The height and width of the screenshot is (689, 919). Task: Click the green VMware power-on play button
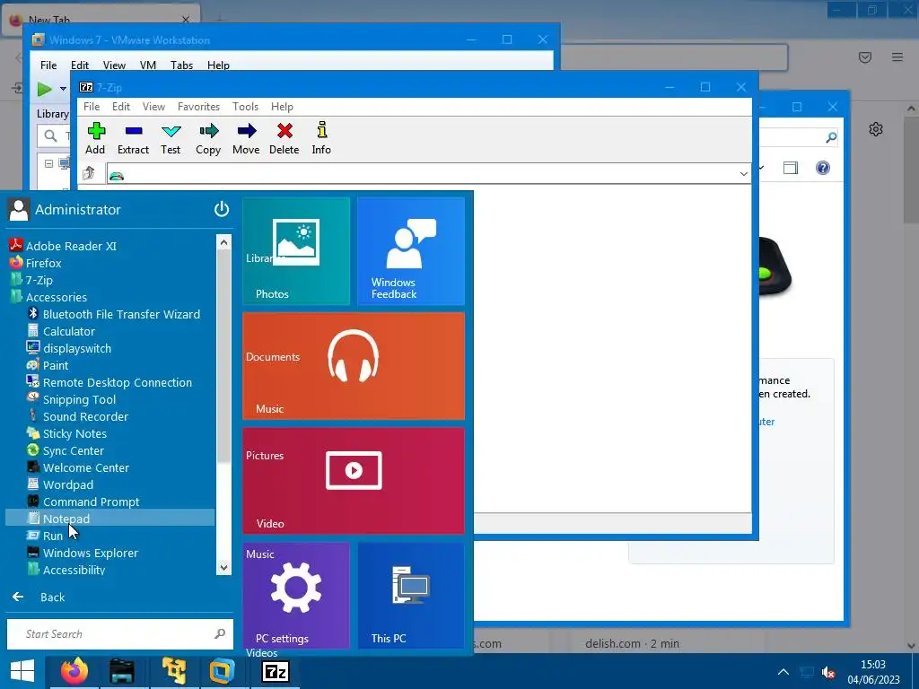click(x=45, y=89)
